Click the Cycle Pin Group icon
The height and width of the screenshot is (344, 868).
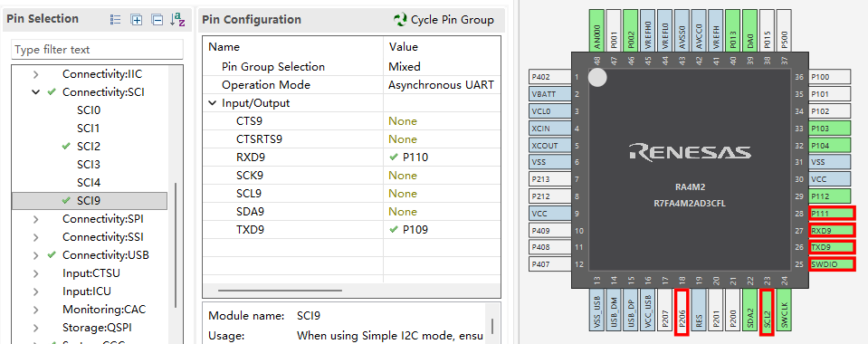(x=400, y=20)
